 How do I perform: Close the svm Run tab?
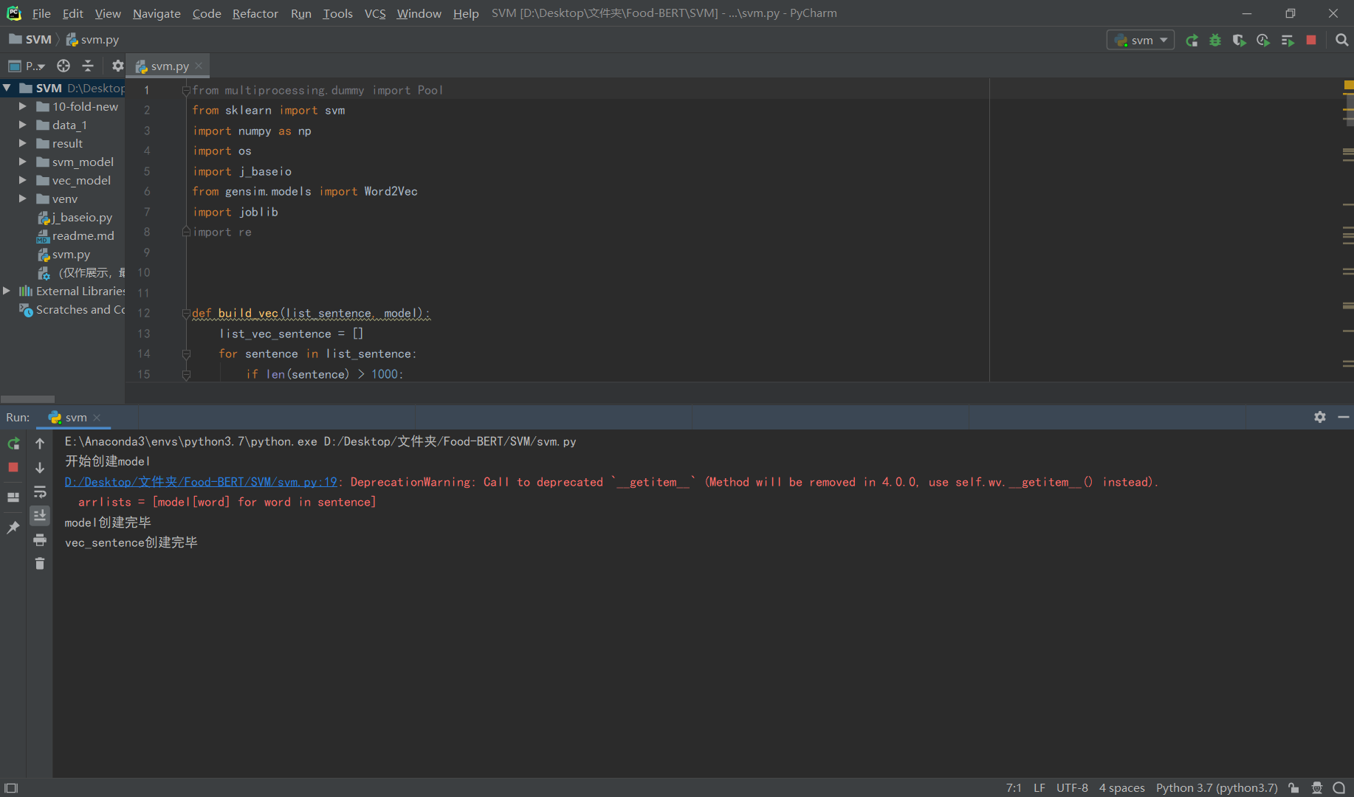coord(97,418)
